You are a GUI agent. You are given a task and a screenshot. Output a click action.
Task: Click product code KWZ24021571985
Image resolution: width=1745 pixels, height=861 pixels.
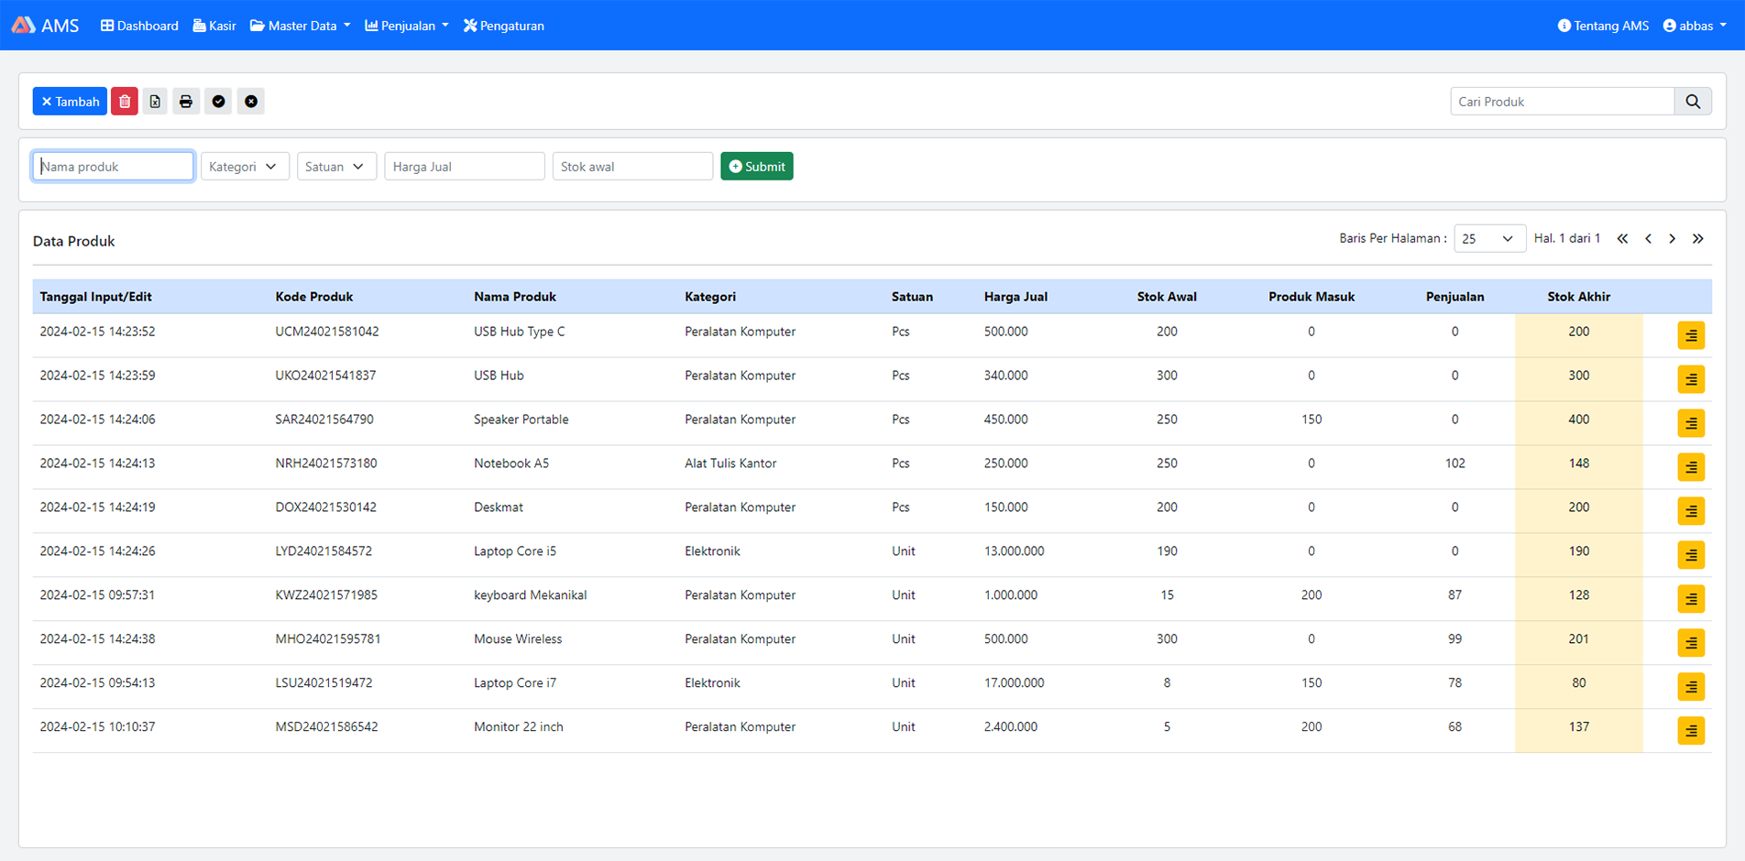[326, 595]
